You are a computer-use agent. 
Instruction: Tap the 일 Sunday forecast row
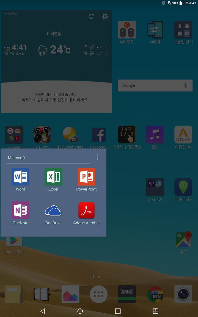click(x=97, y=53)
